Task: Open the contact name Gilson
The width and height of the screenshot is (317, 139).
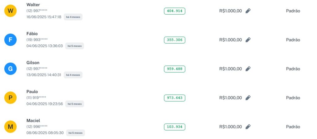Action: pyautogui.click(x=33, y=63)
